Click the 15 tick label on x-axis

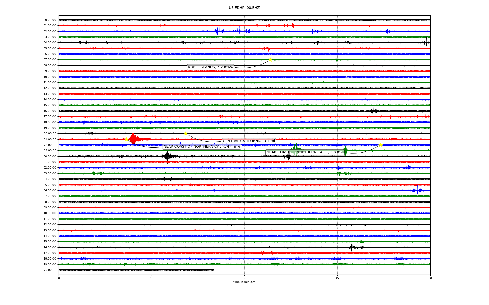point(152,278)
